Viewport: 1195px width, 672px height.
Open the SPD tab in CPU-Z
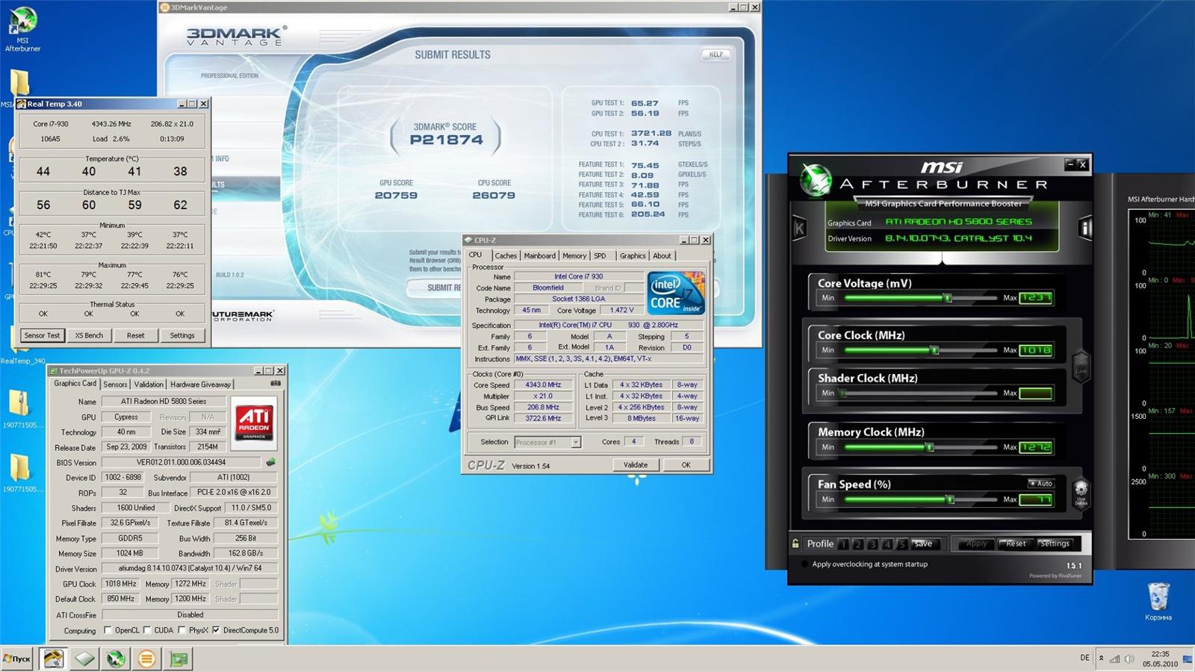(600, 255)
